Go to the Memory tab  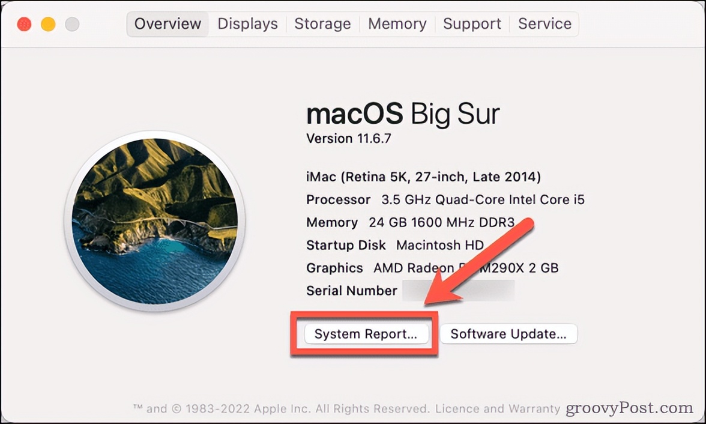click(x=397, y=24)
